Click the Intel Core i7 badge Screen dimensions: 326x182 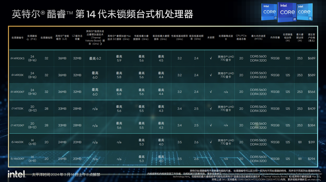(269, 12)
